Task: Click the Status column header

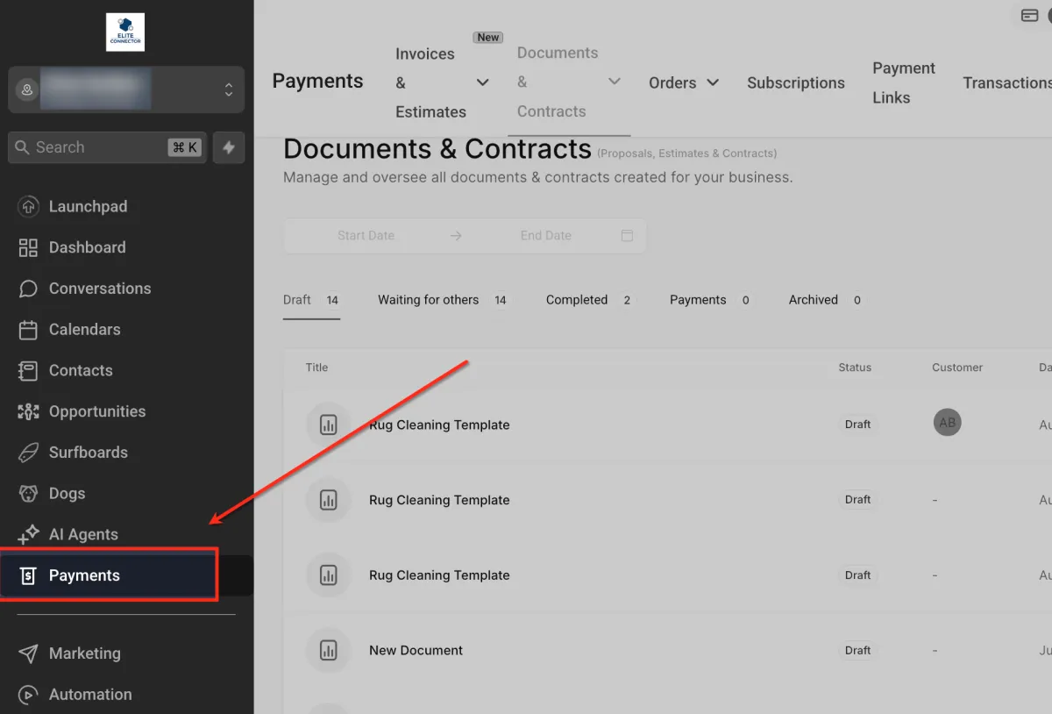Action: point(855,368)
